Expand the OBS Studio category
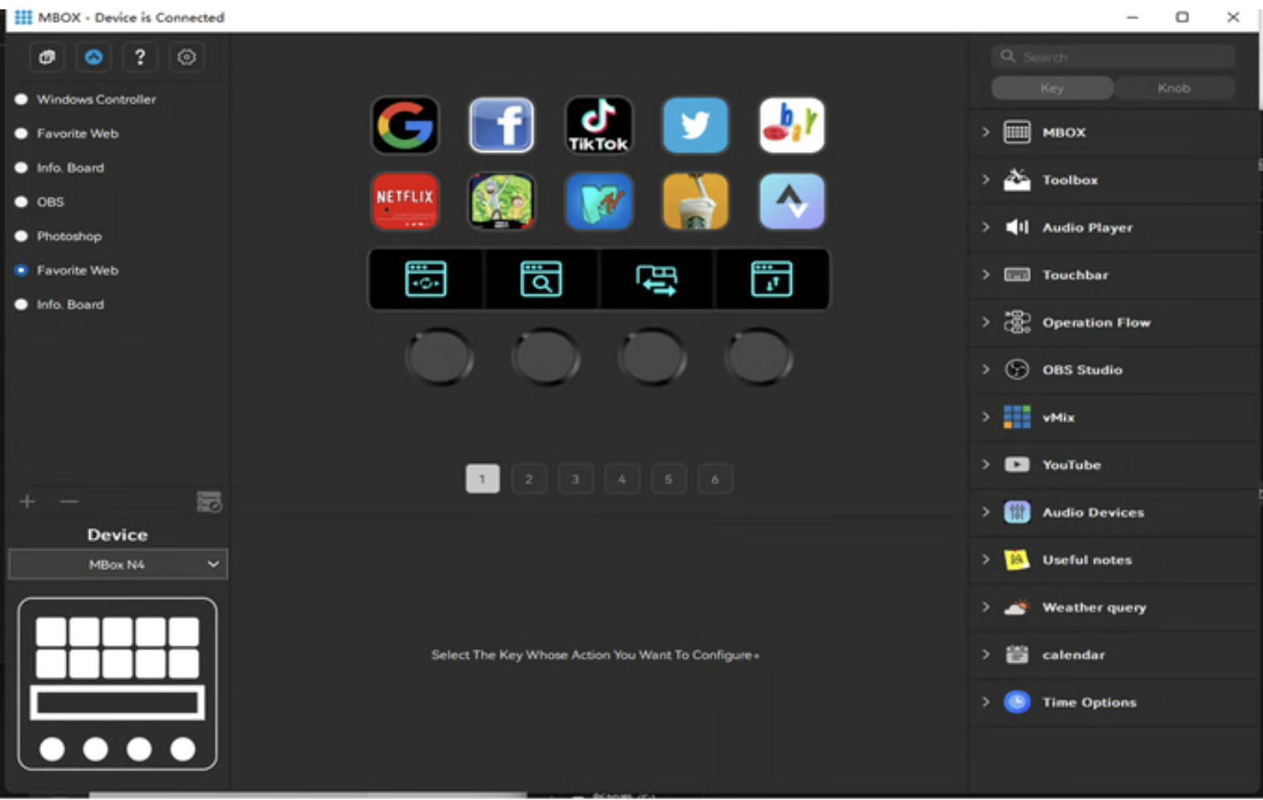Viewport: 1263px width, 800px height. [x=985, y=369]
